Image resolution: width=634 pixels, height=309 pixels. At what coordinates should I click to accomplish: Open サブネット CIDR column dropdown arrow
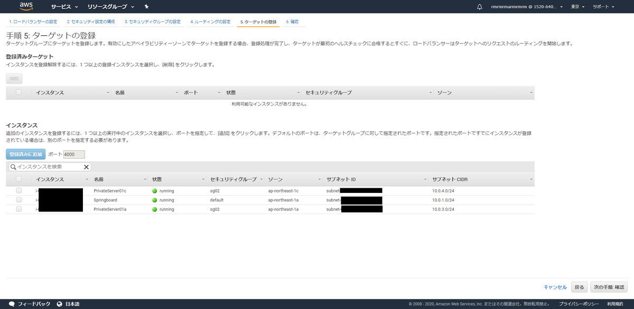tap(531, 180)
